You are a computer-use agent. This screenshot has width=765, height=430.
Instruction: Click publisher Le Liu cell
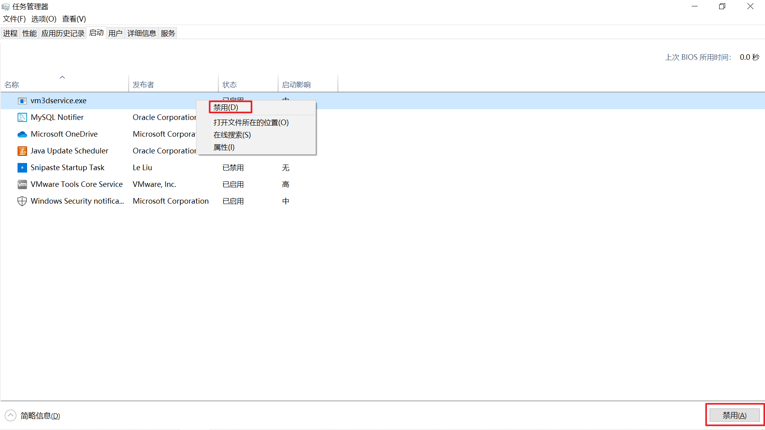point(142,168)
